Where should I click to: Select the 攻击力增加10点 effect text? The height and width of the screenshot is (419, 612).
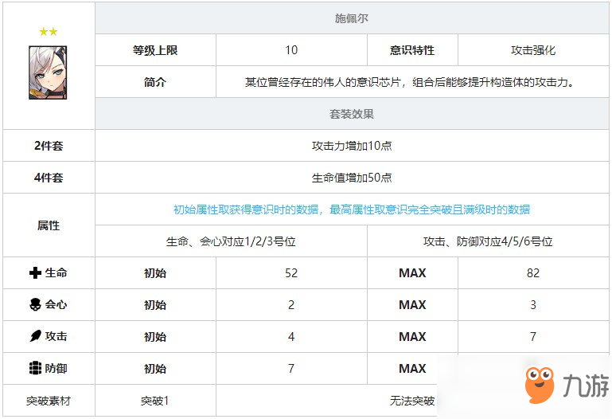[352, 146]
